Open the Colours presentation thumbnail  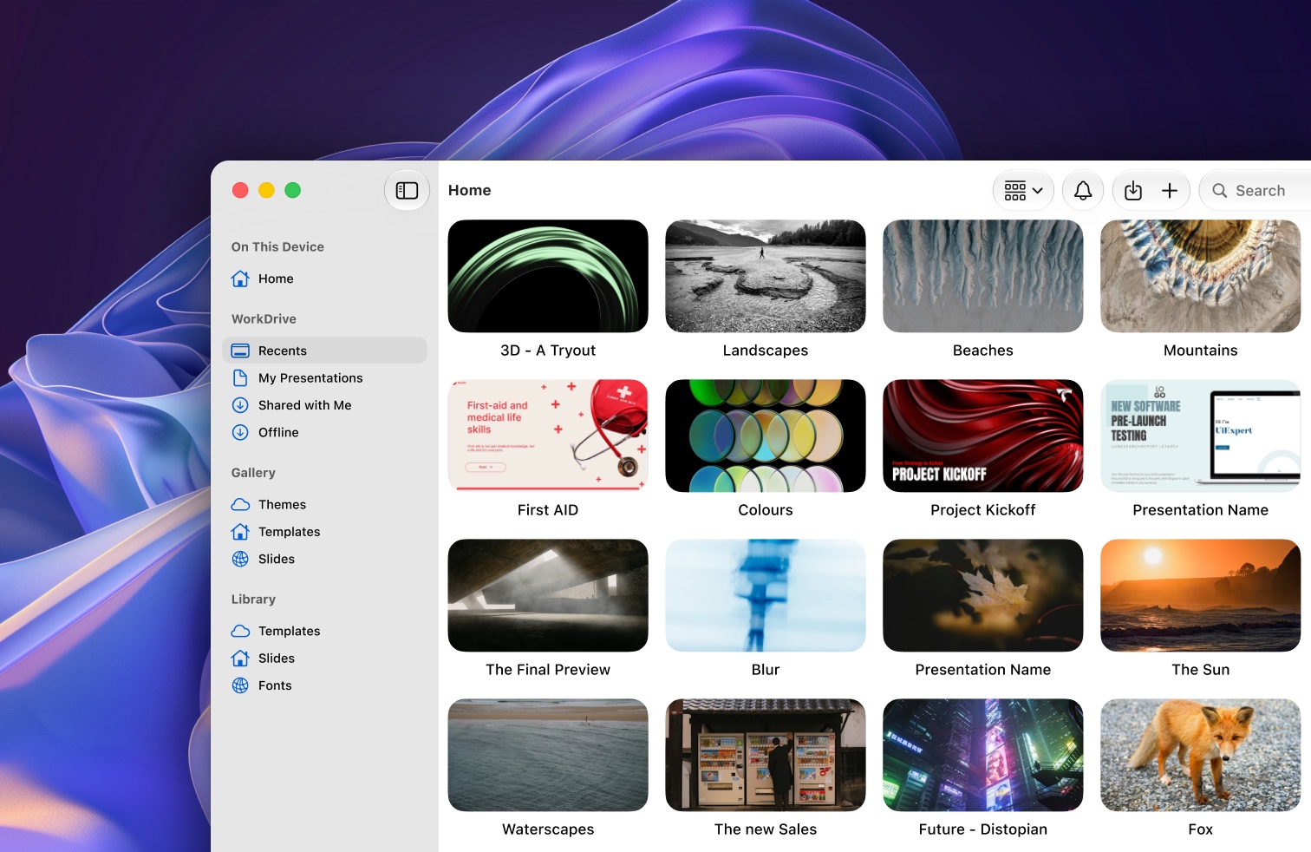pyautogui.click(x=766, y=436)
